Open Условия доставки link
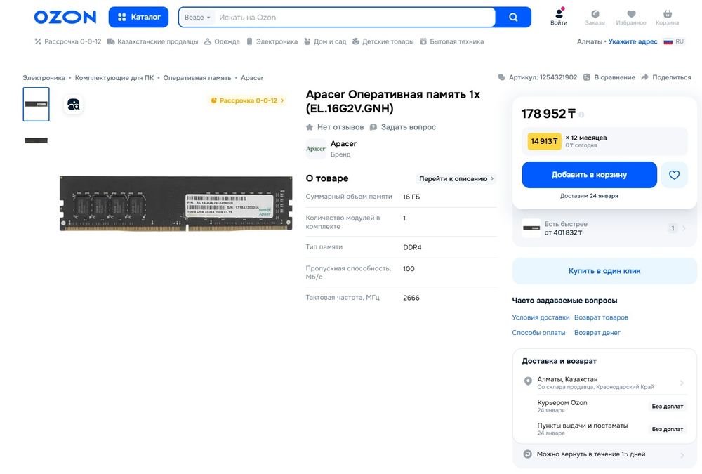Viewport: 702px width, 474px height. 541,317
